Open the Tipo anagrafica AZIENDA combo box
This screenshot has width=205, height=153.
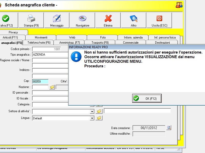(50, 55)
